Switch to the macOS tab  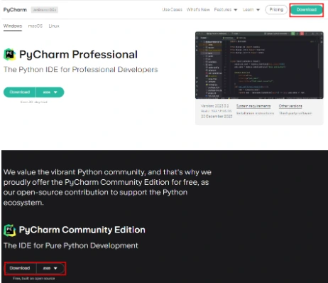[35, 26]
